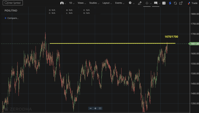The image size is (199, 113).
Task: Click the candlestick chart type icon
Action: tap(62, 3)
